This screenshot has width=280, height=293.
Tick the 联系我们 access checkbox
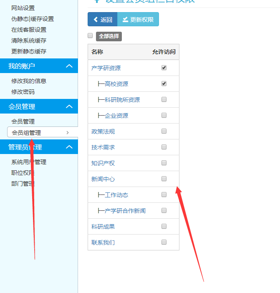164,242
